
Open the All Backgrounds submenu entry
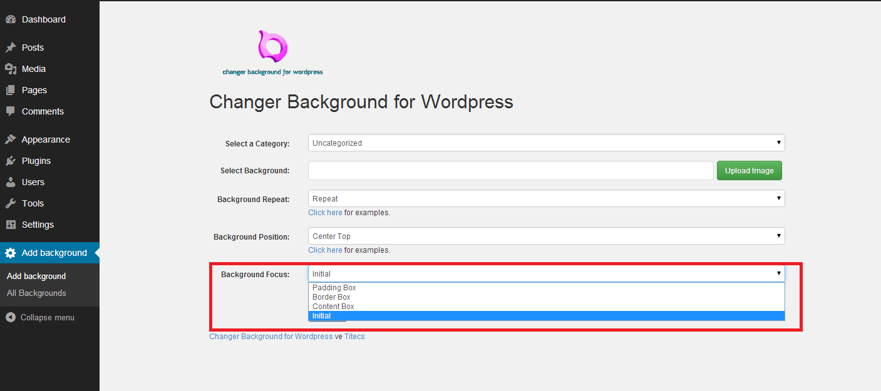tap(36, 293)
